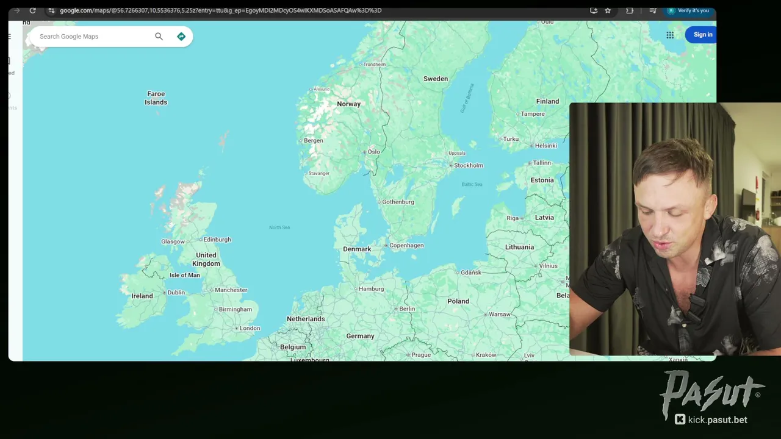Select the Denmark country label
Screen dimensions: 781x439
357,249
